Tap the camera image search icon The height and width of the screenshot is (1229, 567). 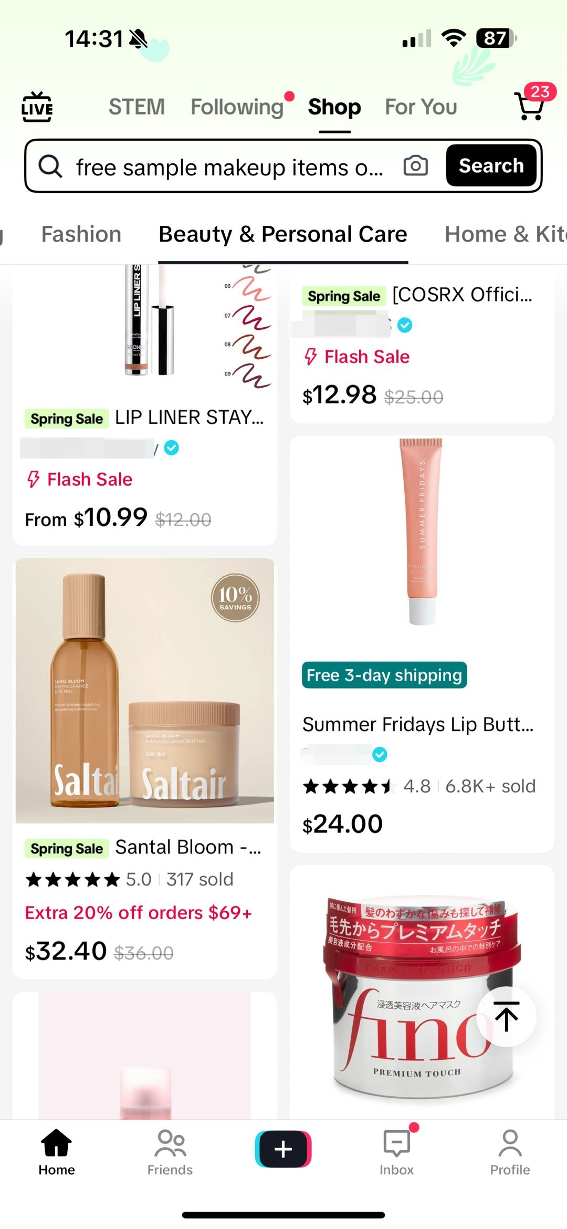[x=415, y=166]
